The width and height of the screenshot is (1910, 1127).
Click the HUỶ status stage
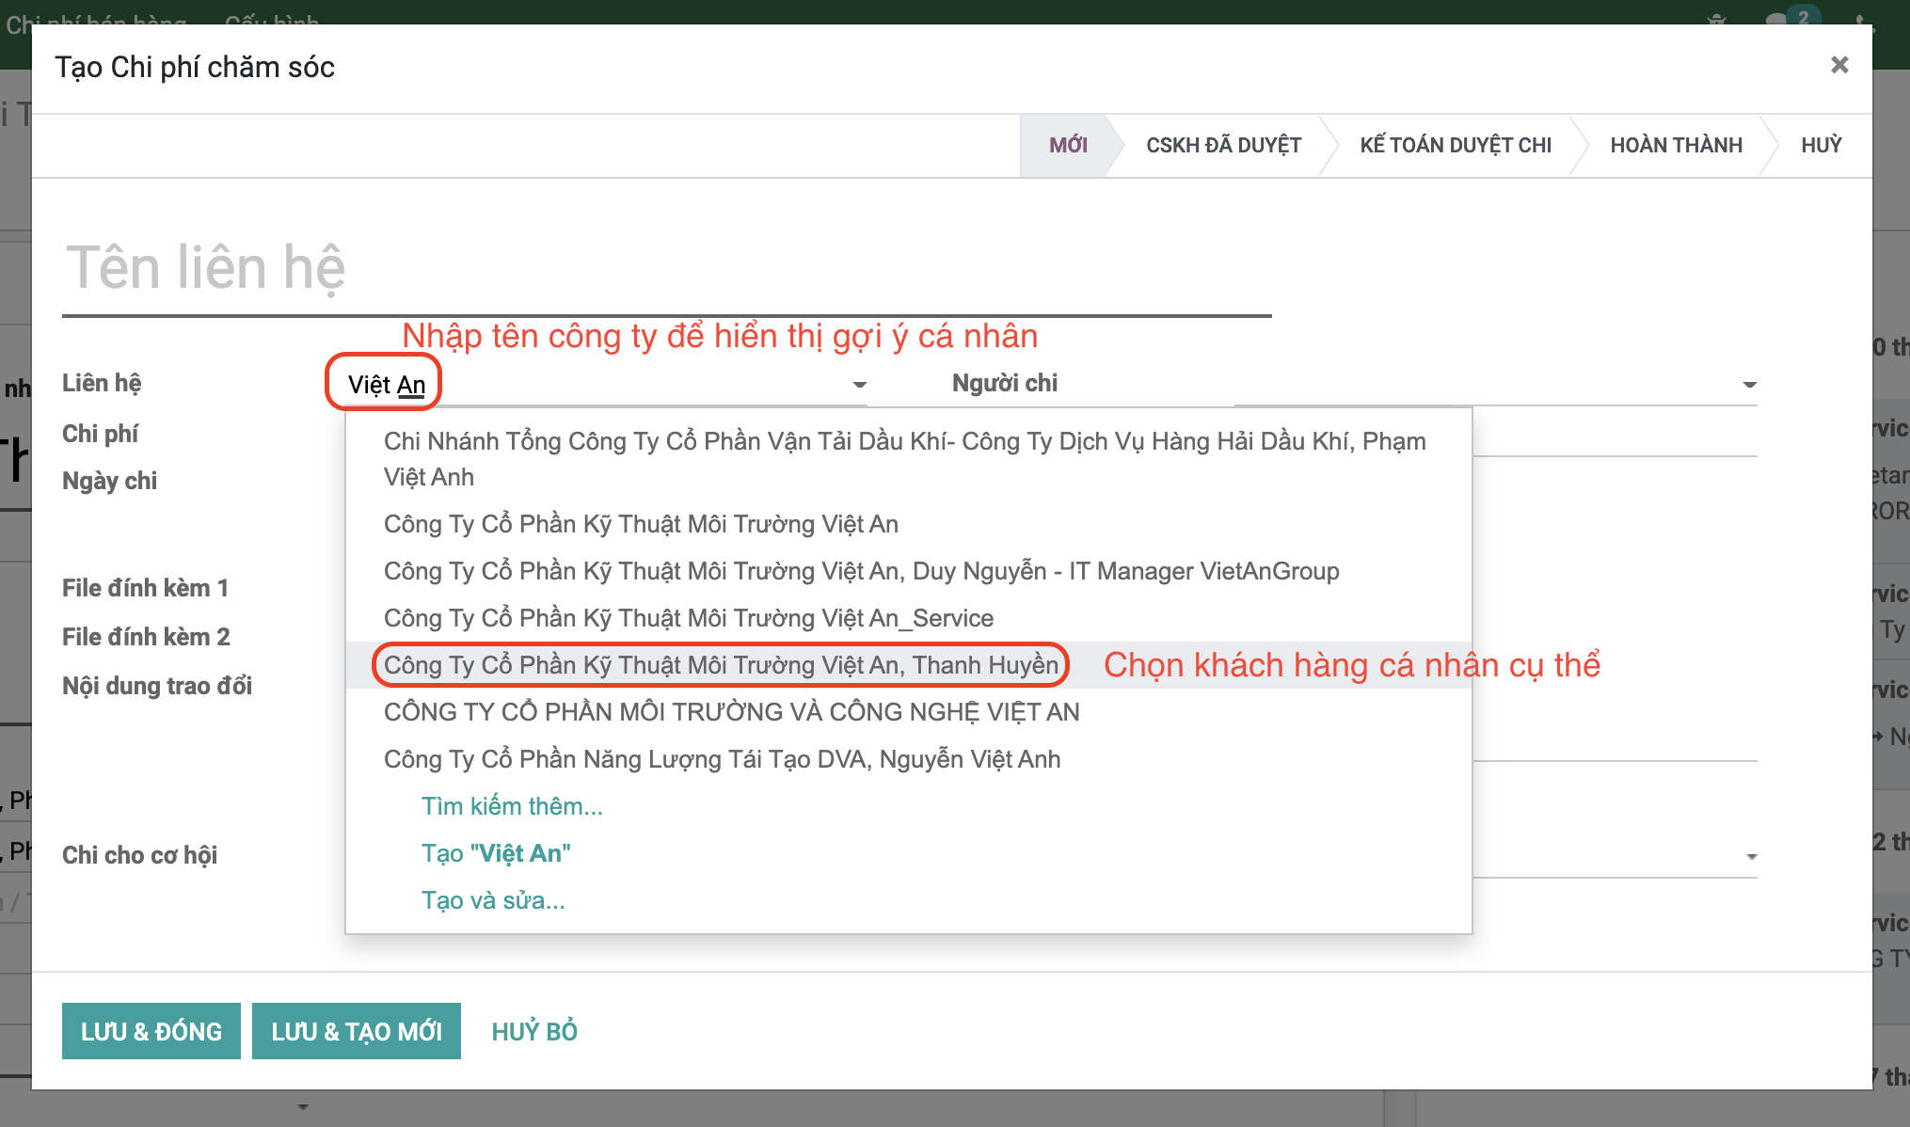[x=1821, y=145]
